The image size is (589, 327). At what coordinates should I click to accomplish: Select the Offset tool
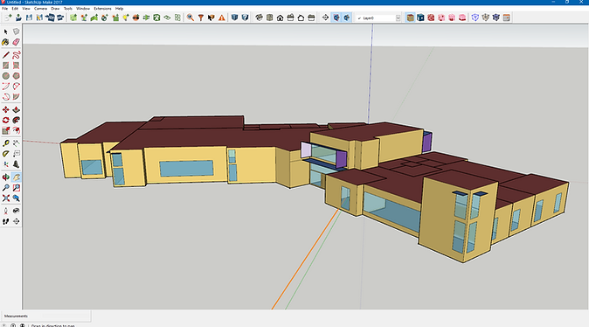click(x=16, y=130)
